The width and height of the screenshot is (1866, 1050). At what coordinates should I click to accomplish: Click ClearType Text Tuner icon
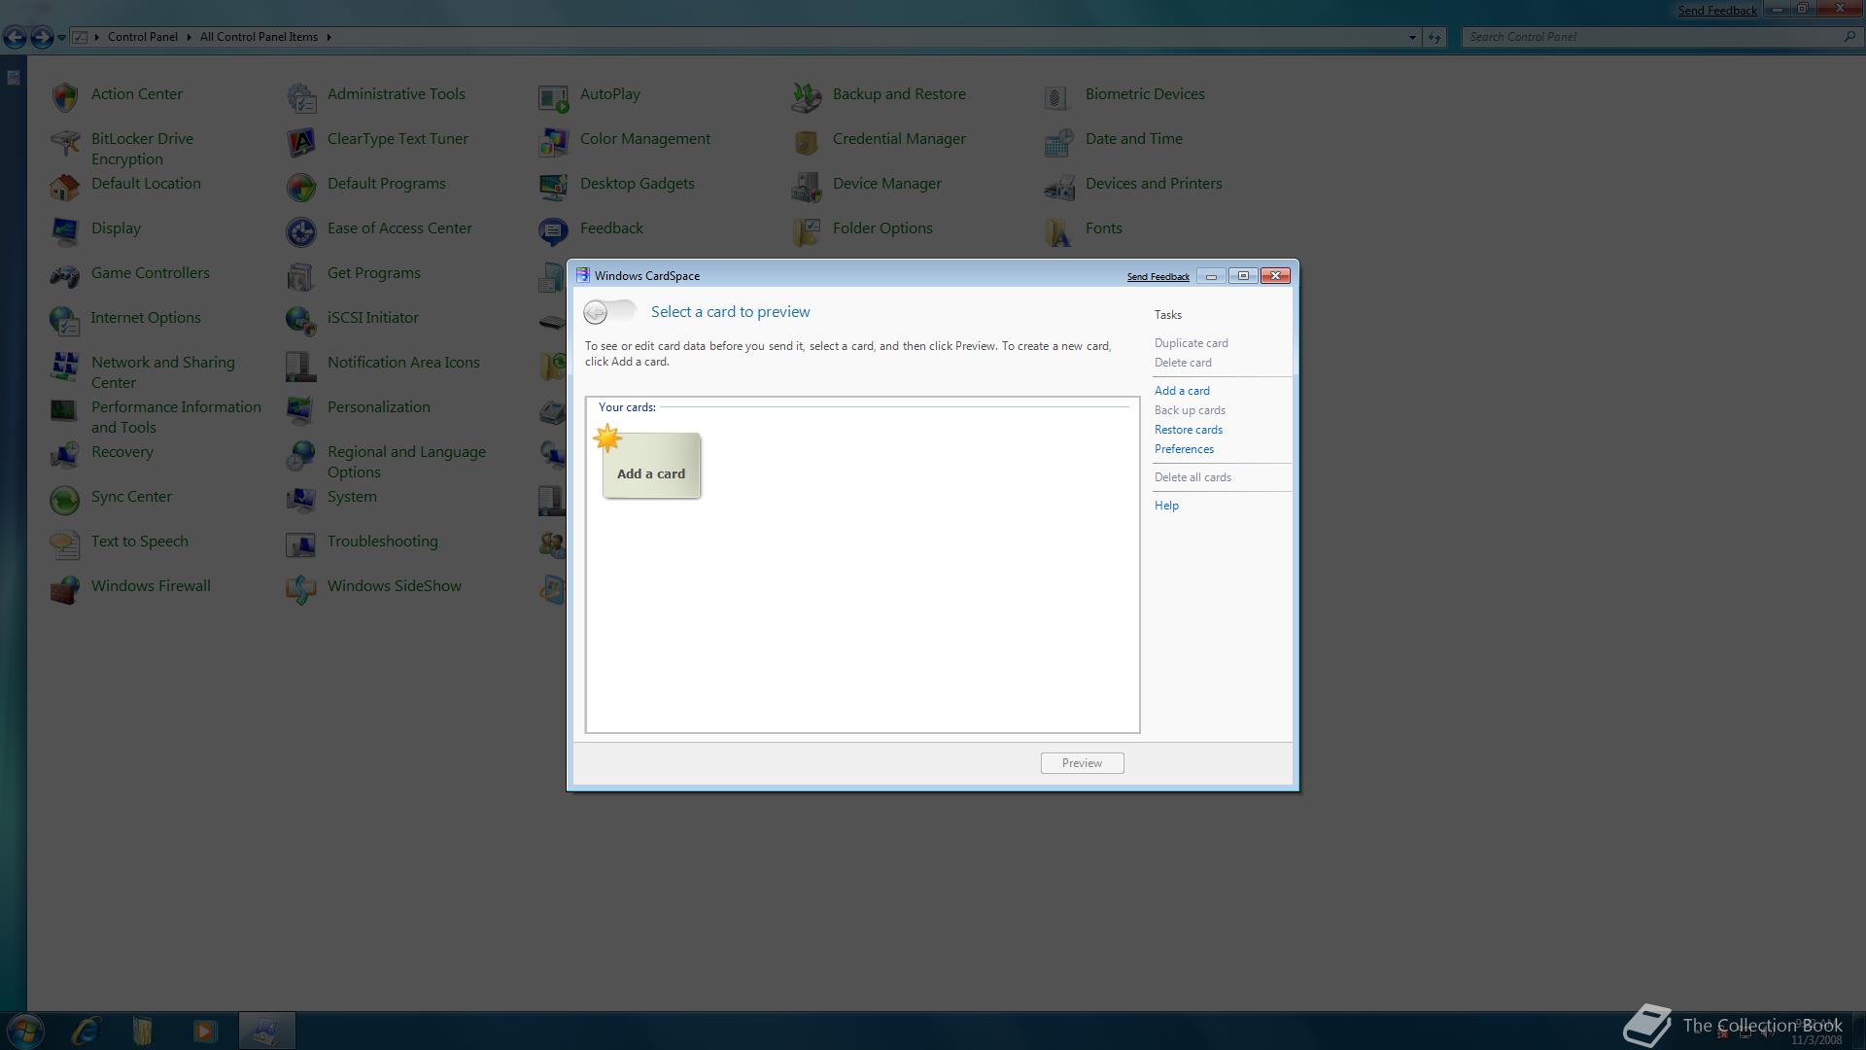click(301, 142)
